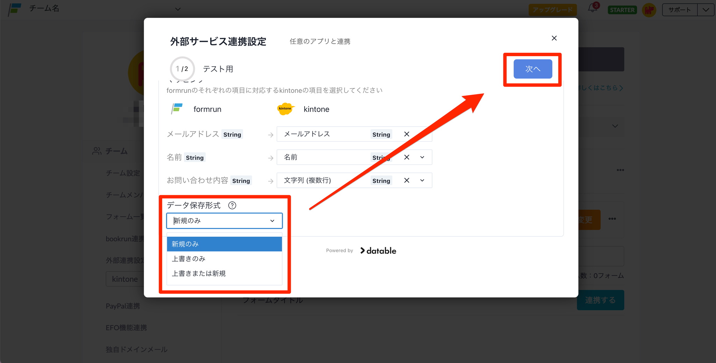Click the チーム名 text in the header
This screenshot has height=363, width=716.
tap(44, 8)
